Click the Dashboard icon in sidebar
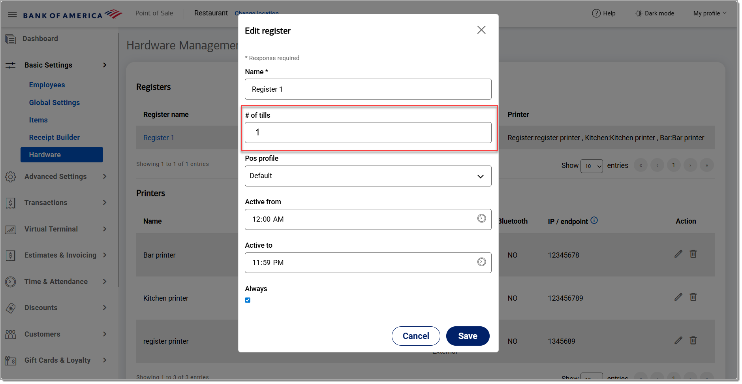 click(x=11, y=39)
